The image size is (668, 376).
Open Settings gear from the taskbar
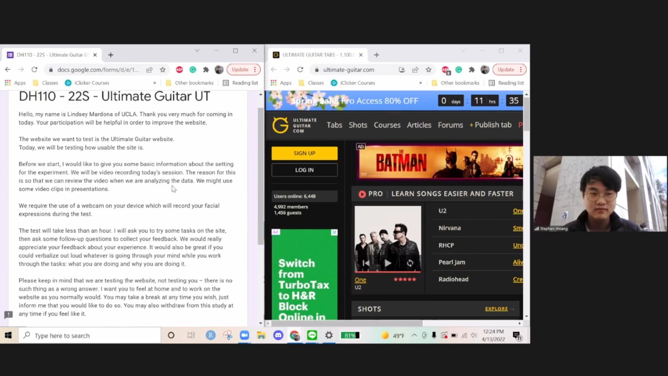tap(329, 335)
